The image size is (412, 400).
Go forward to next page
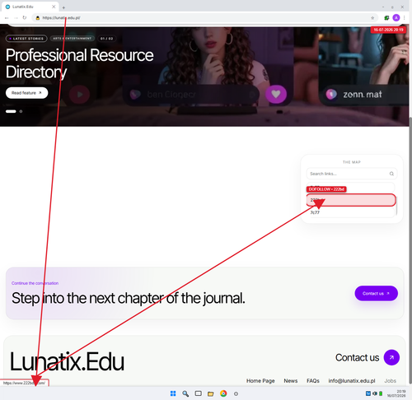tap(16, 18)
